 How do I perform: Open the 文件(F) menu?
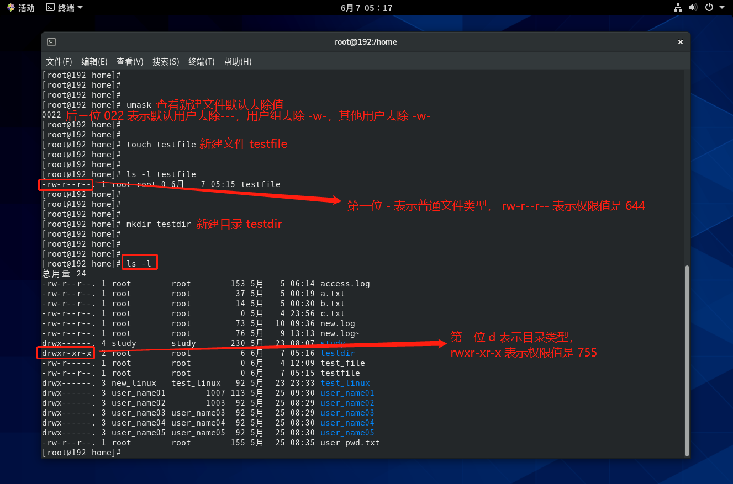(x=59, y=62)
